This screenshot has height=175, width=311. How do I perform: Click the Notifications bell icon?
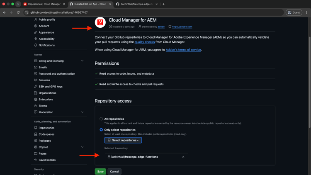pyautogui.click(x=36, y=45)
